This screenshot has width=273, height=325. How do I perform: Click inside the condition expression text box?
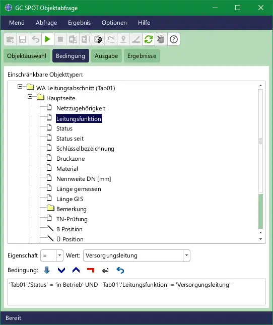[x=136, y=292]
